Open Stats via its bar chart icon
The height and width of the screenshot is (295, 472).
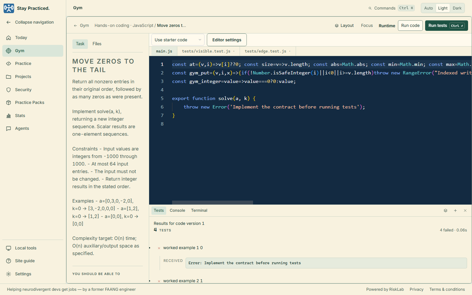pos(9,116)
